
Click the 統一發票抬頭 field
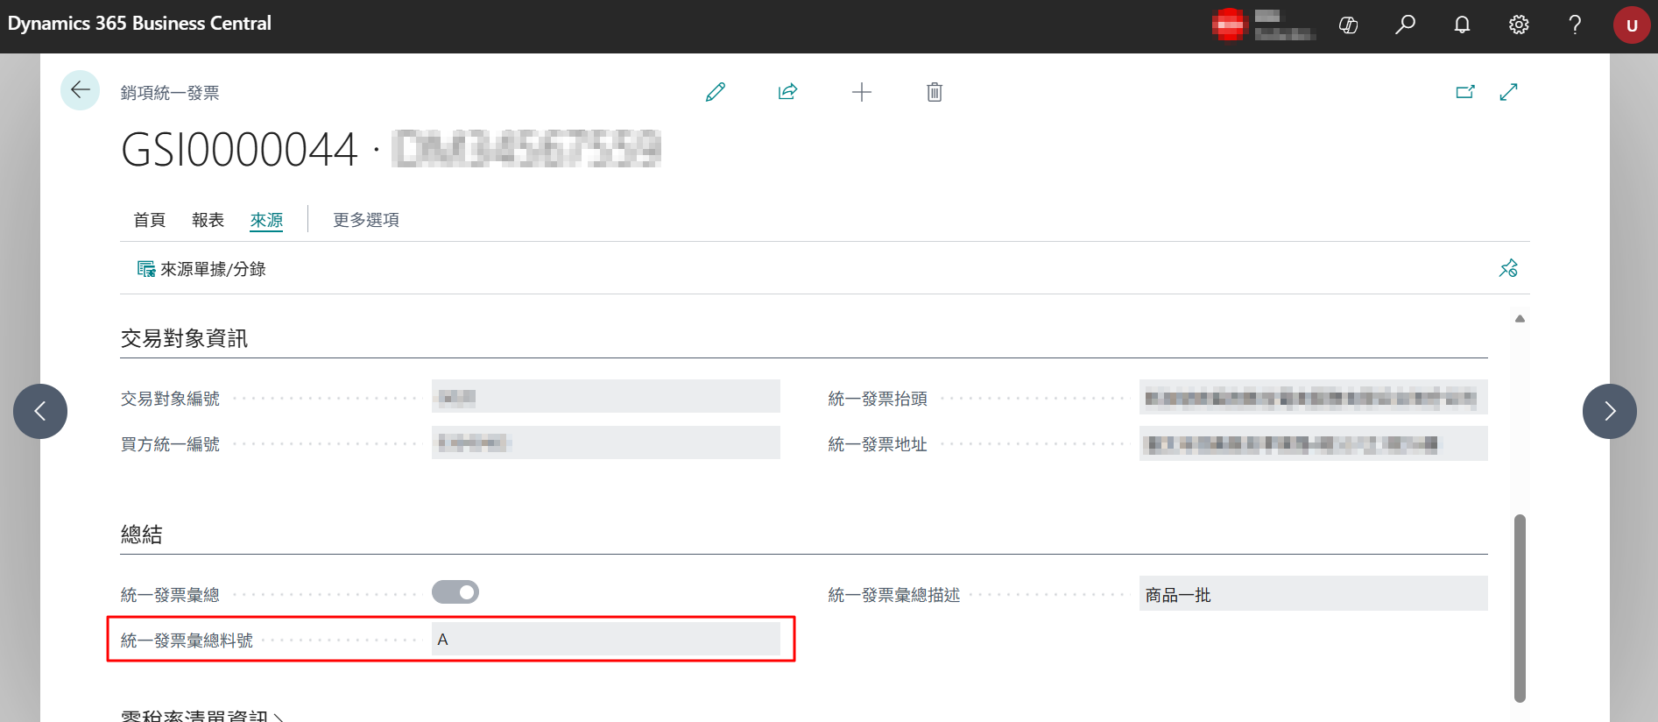[x=1314, y=397]
